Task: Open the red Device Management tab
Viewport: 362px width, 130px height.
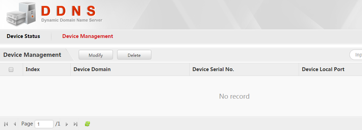Action: (88, 36)
